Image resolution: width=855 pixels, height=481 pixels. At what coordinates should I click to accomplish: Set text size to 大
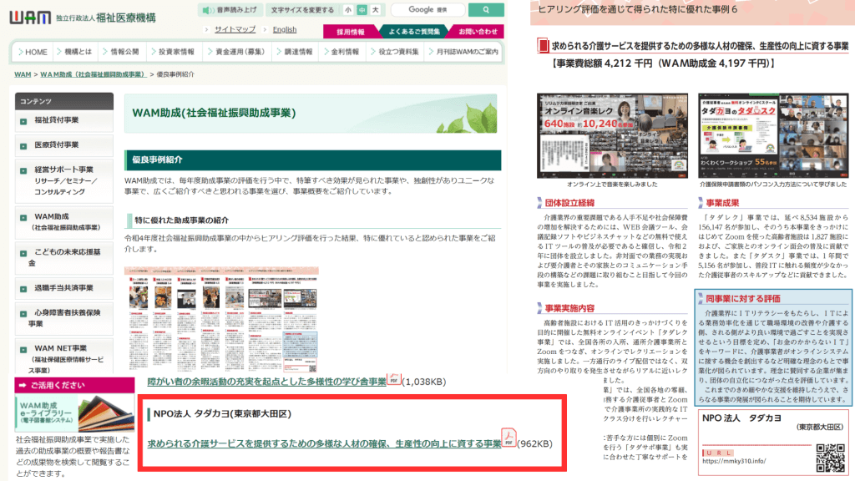375,10
